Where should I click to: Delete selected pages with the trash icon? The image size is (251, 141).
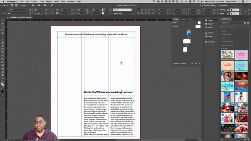200,63
